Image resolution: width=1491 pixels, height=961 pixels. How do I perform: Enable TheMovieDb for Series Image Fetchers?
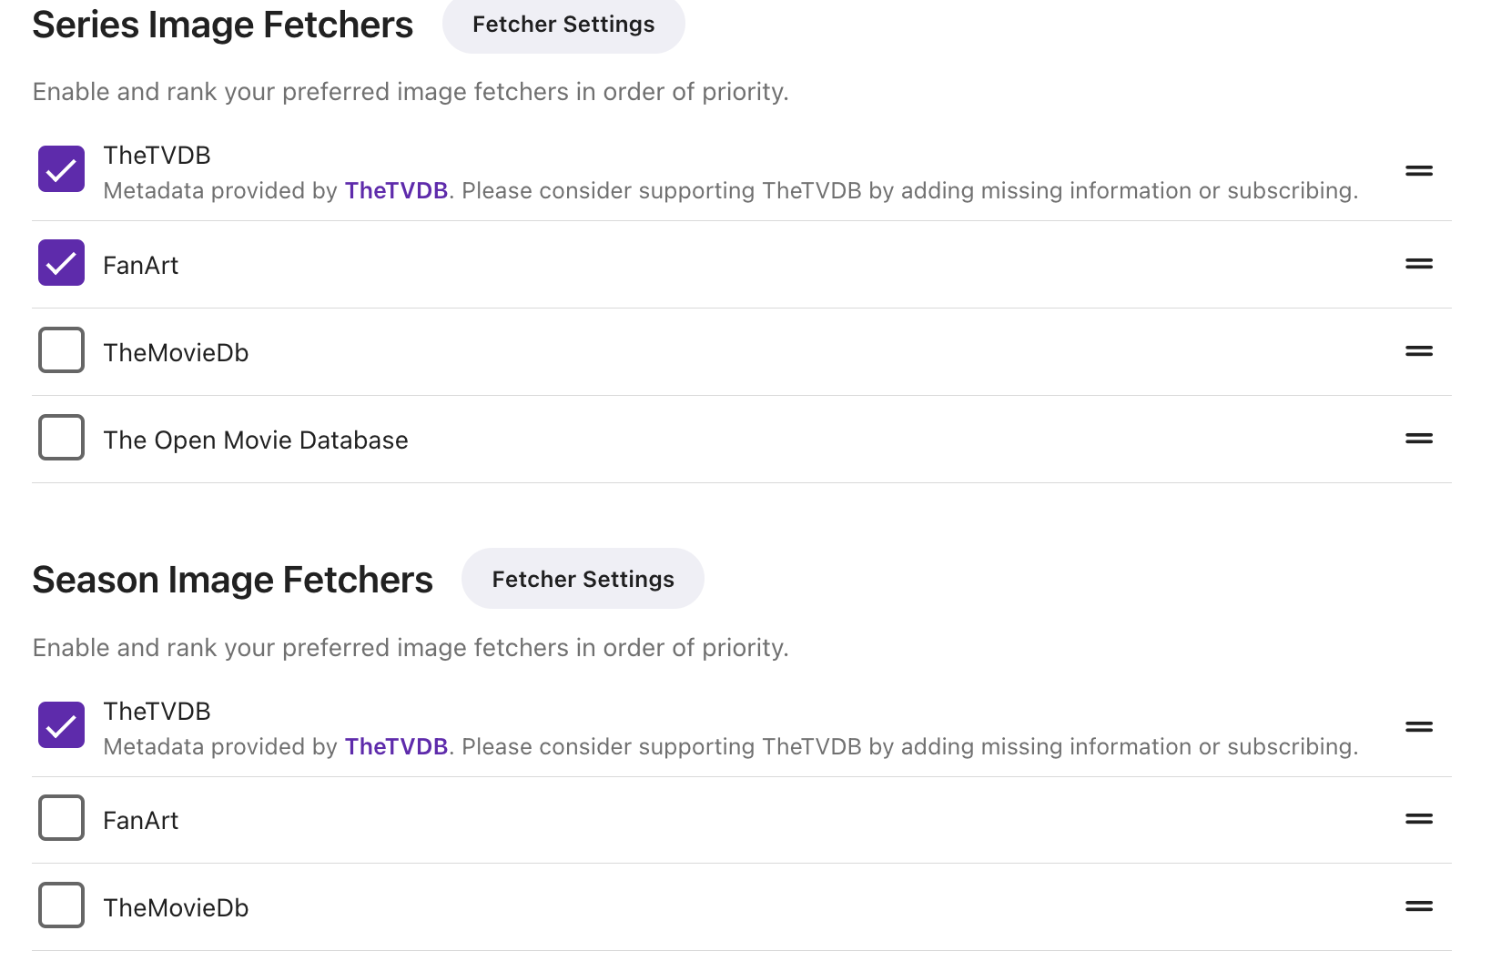[x=61, y=350]
